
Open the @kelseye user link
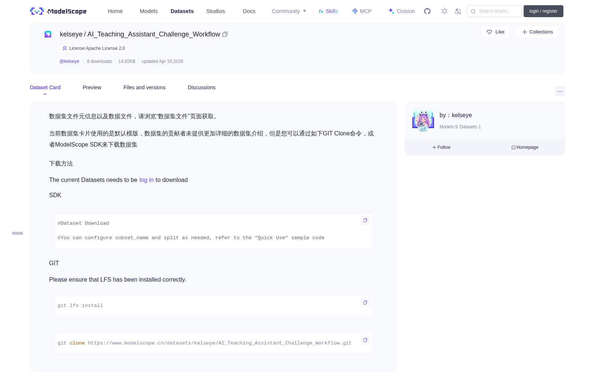click(69, 61)
